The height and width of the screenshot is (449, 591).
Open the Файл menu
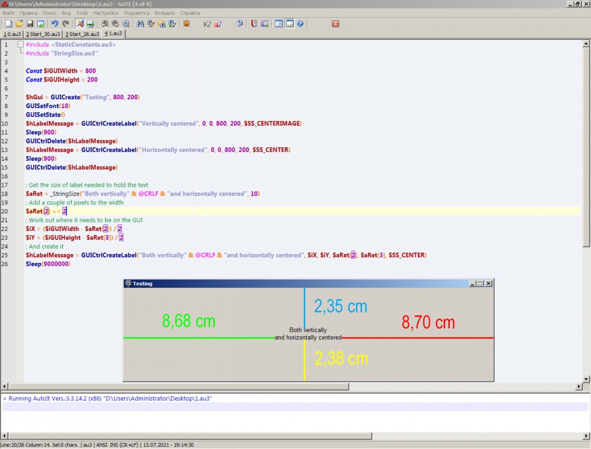pyautogui.click(x=8, y=13)
